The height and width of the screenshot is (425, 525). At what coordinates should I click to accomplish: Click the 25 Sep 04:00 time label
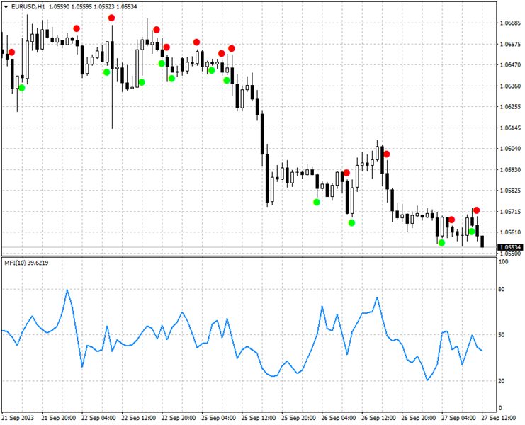[218, 419]
